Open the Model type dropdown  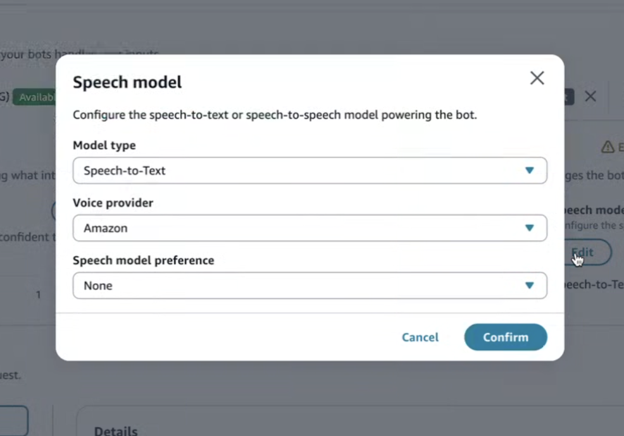(310, 171)
